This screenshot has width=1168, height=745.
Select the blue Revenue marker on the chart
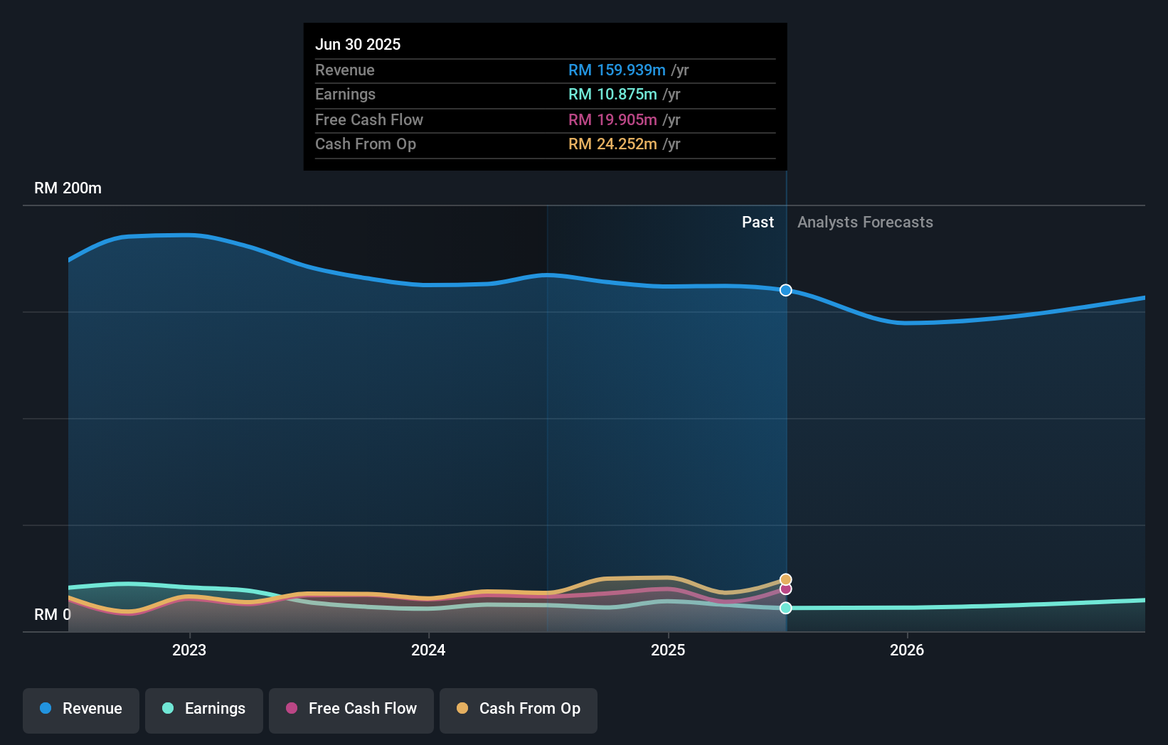point(785,290)
